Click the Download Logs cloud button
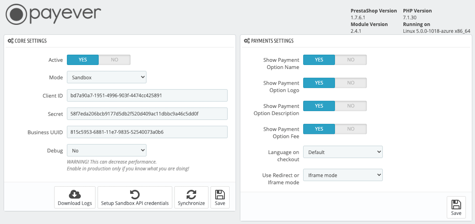Screen dimensions: 475x224 [x=75, y=197]
